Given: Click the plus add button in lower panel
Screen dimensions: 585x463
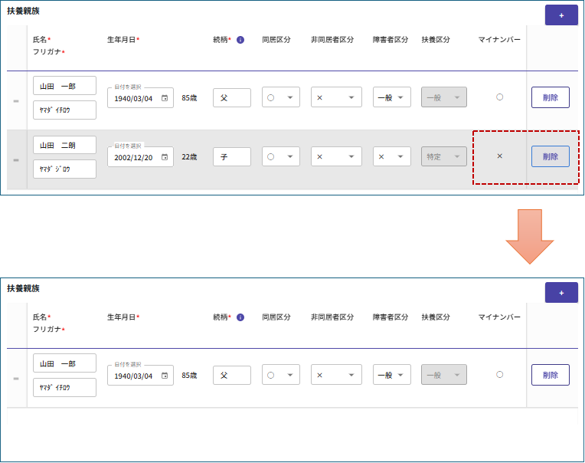Looking at the screenshot, I should [561, 293].
